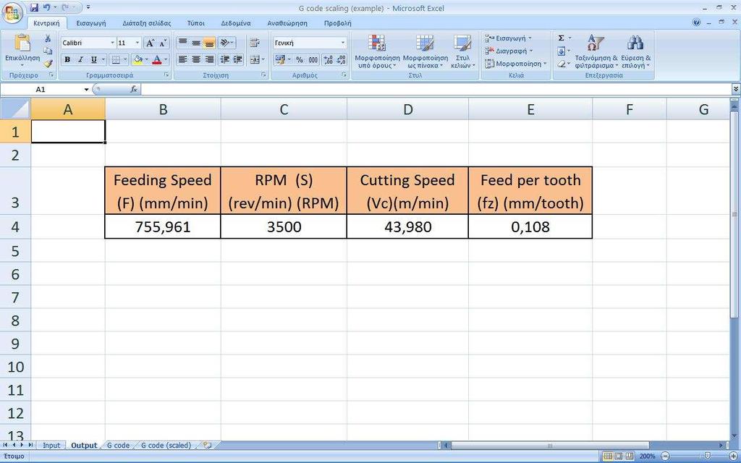
Task: Decrease decimal places
Action: click(342, 59)
